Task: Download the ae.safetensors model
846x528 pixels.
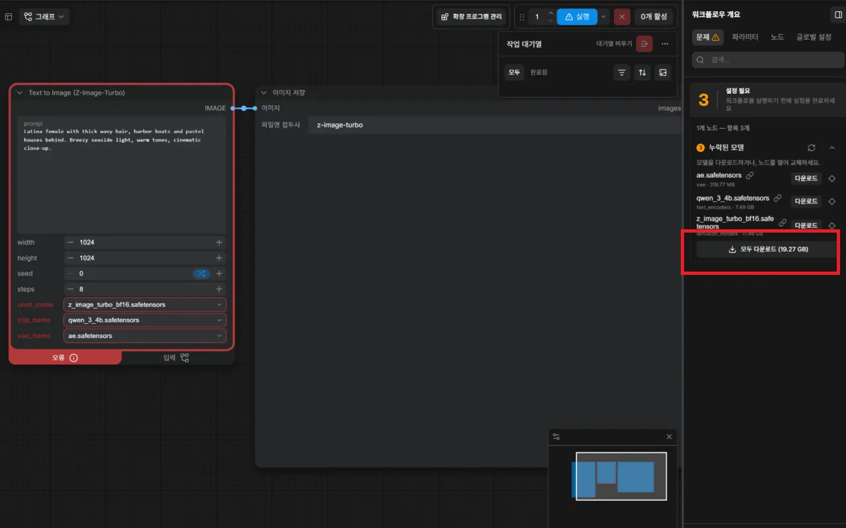Action: point(806,178)
